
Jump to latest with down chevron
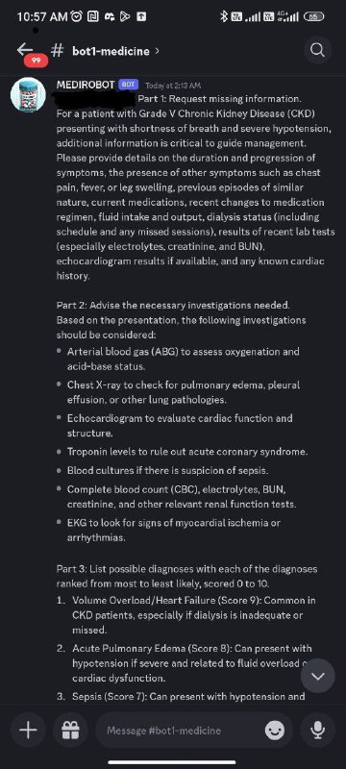[x=317, y=677]
